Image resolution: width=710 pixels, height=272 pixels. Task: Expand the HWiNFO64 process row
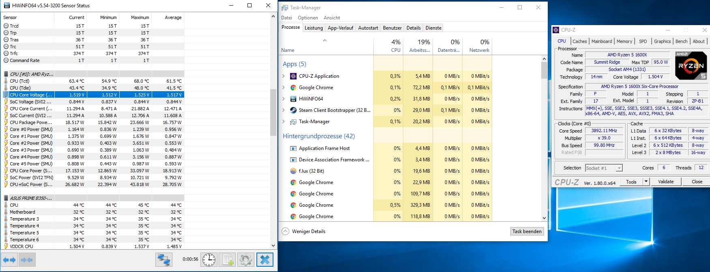click(284, 99)
